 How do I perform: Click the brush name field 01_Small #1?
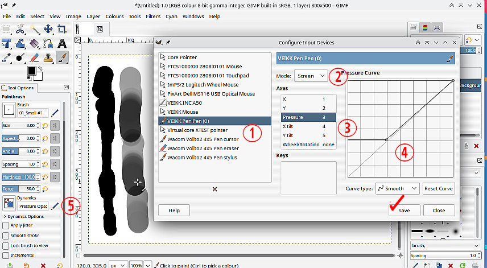32,113
